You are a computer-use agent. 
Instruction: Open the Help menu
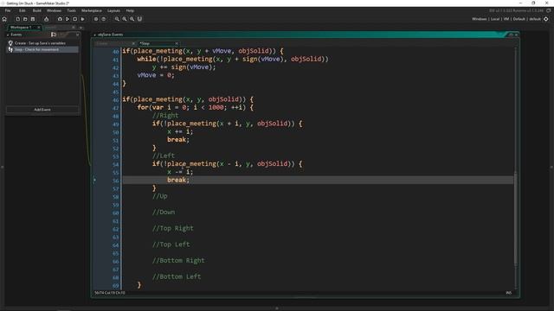tap(130, 10)
